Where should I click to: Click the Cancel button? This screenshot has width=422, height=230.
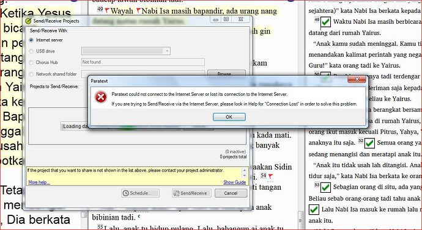[231, 193]
